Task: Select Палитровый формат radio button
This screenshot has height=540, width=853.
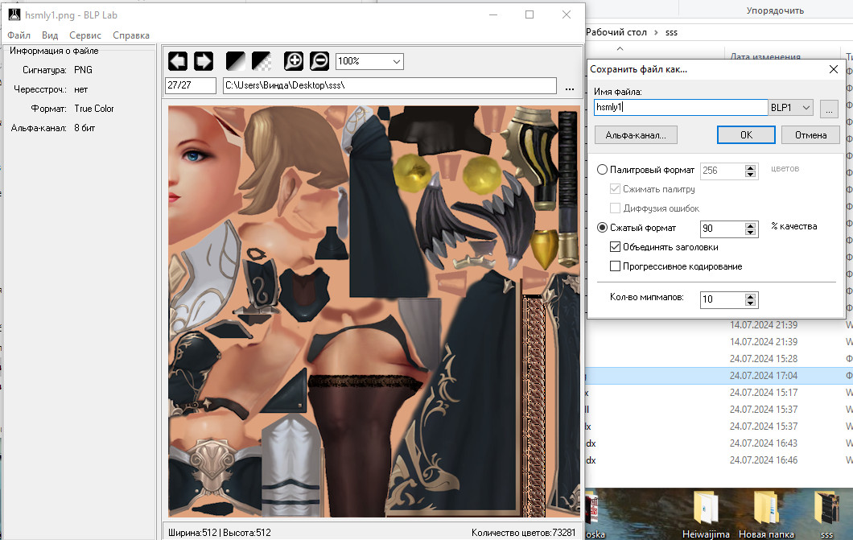Action: (x=602, y=170)
